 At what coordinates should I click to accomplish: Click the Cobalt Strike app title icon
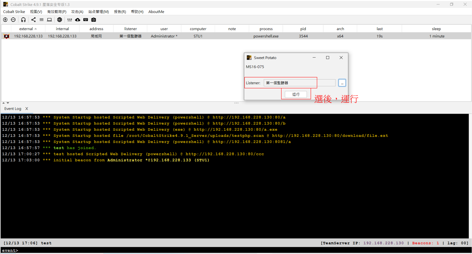tap(5, 4)
